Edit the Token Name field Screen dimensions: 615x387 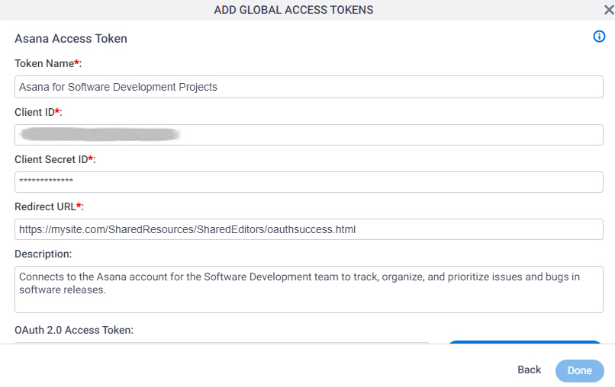(309, 87)
